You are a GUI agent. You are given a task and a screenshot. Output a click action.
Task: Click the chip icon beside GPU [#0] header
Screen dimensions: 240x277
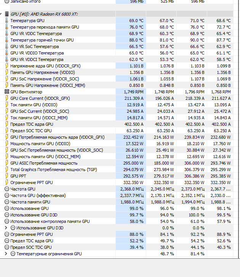7,14
